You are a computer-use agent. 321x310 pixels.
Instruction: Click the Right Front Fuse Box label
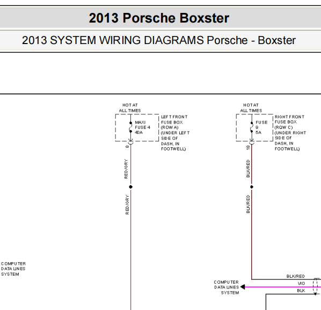tap(290, 133)
